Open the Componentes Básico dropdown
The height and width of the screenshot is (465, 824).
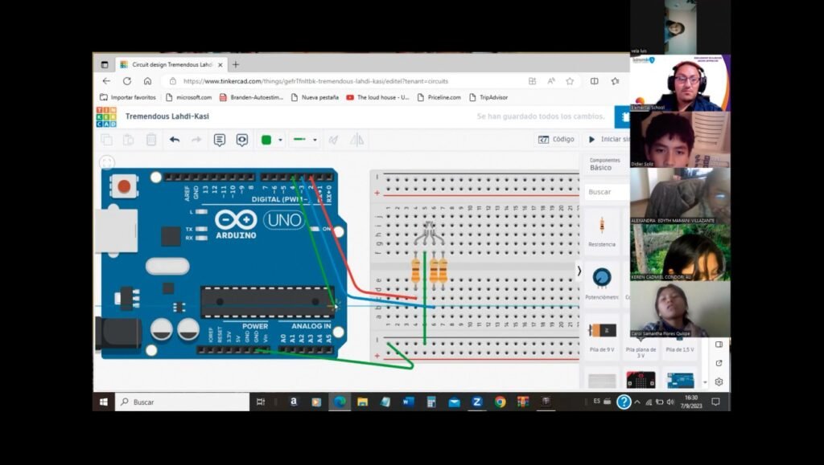pos(605,164)
